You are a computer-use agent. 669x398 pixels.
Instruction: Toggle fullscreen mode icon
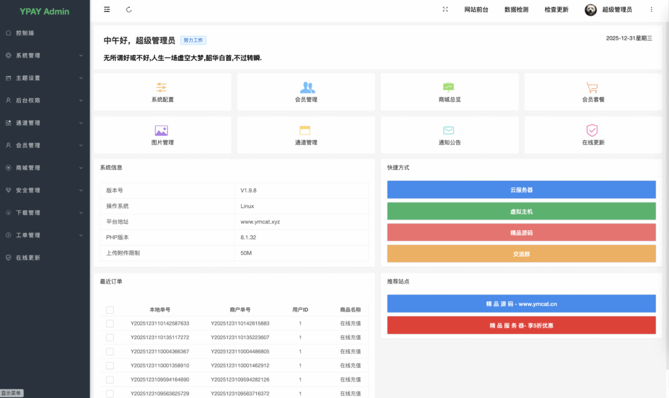[x=445, y=10]
